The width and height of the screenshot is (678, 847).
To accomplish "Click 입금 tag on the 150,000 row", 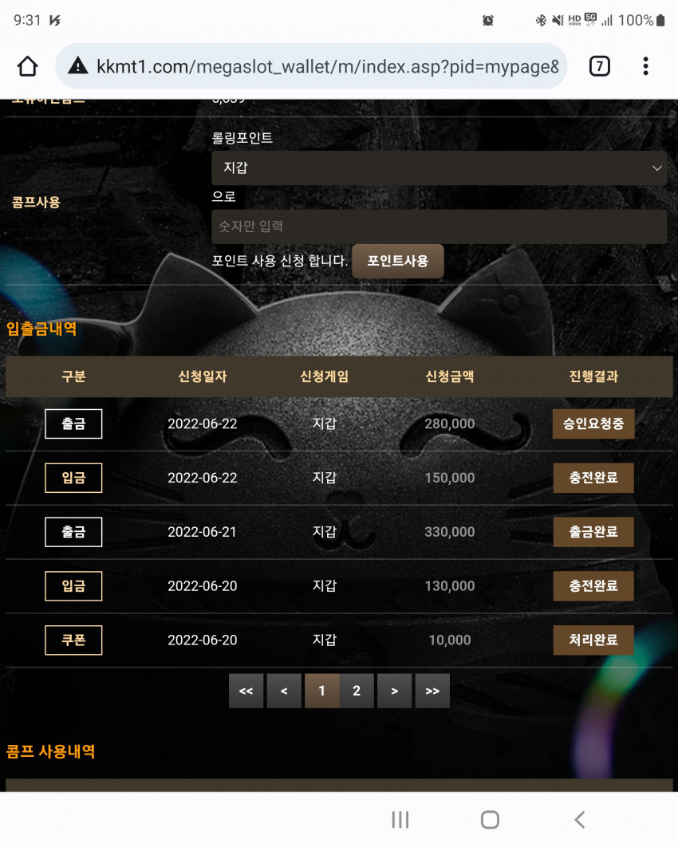I will (x=73, y=478).
